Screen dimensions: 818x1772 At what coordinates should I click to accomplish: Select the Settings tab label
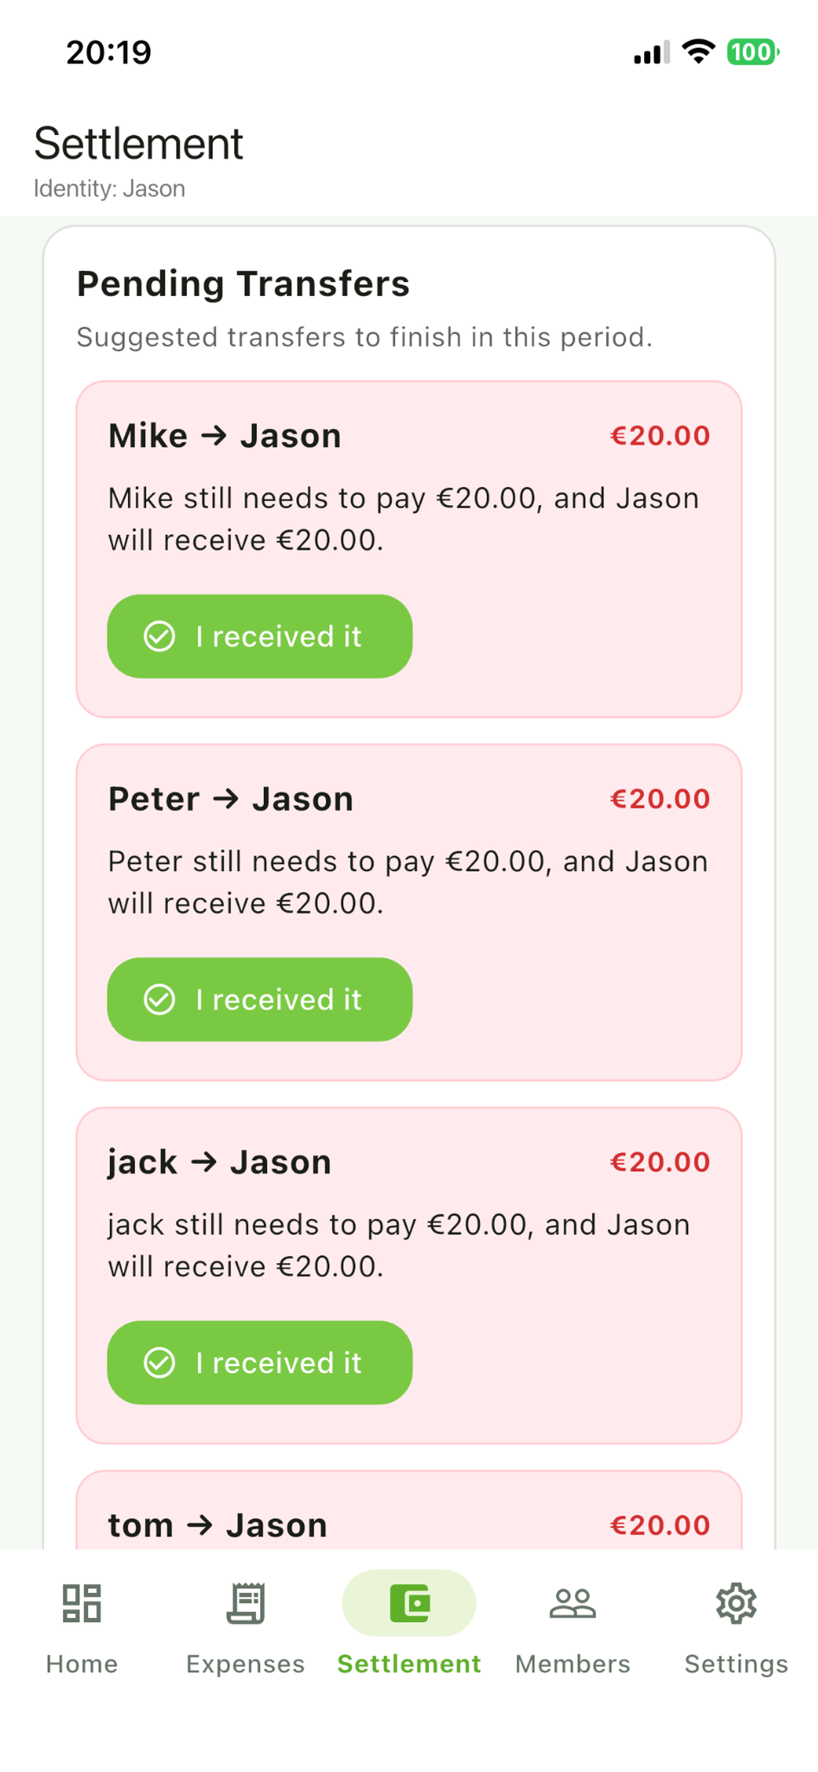click(x=736, y=1664)
